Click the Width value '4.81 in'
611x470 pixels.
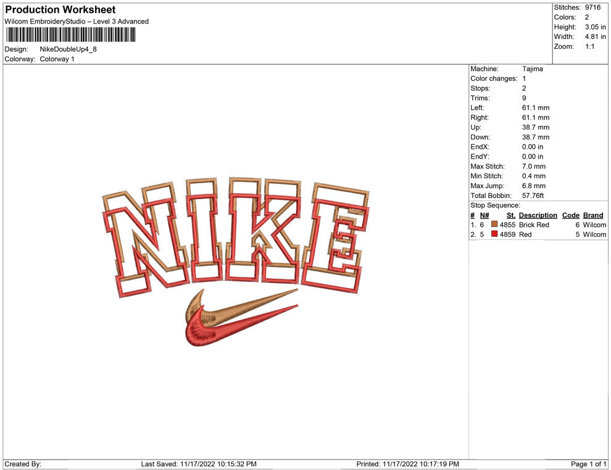point(596,36)
